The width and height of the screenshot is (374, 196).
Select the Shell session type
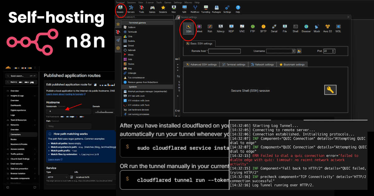tap(295, 28)
